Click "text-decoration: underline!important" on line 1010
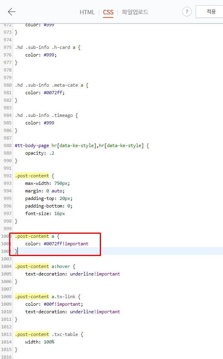223x359 pixels. tap(72, 312)
